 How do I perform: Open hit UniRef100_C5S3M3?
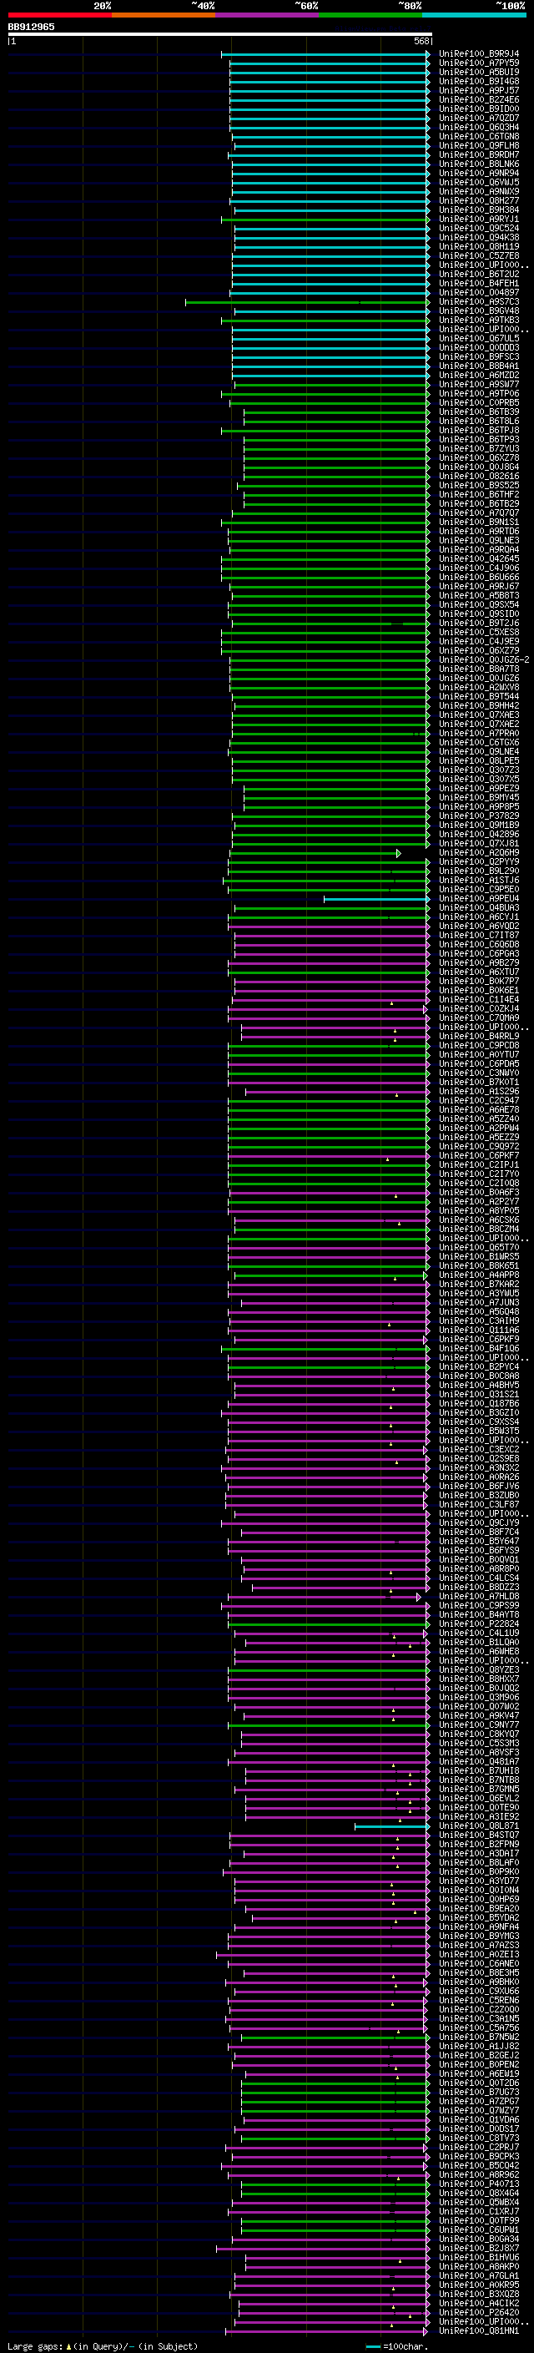coord(478,1743)
